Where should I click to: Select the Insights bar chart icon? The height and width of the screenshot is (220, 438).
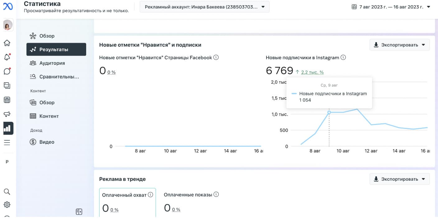tap(8, 128)
